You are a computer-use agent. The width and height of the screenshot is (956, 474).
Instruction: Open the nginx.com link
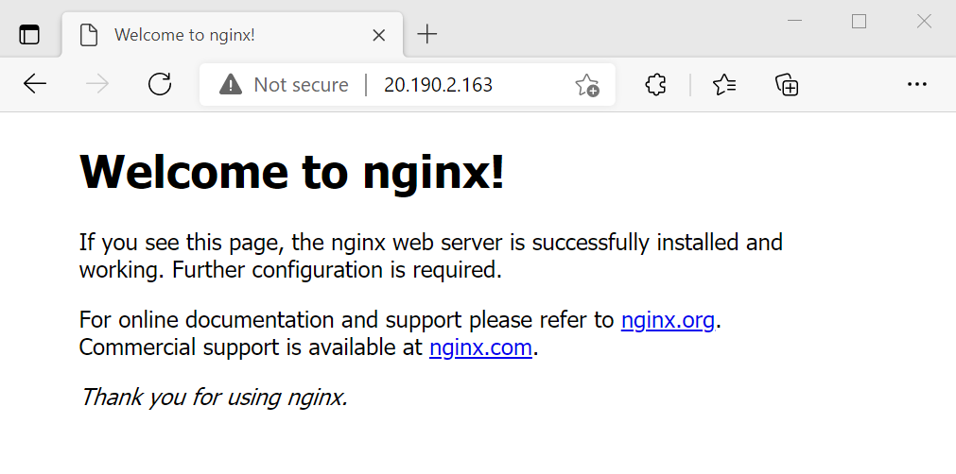point(480,347)
